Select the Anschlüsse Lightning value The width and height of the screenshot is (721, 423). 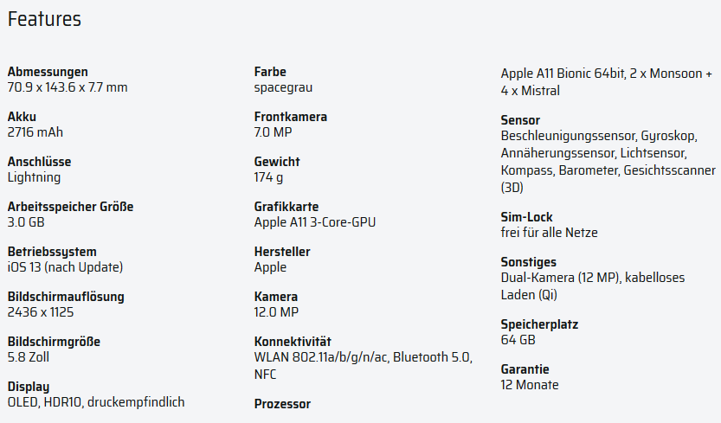[34, 177]
